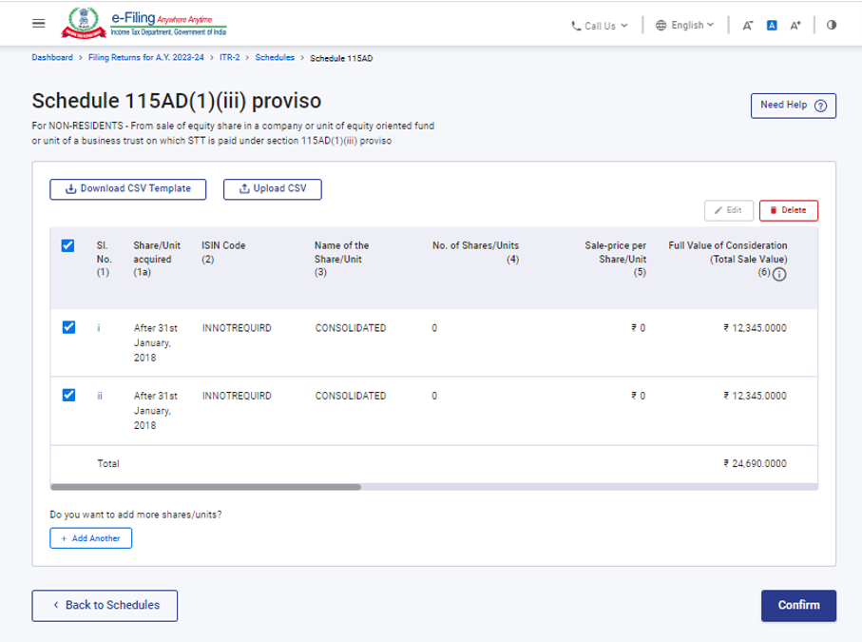Delete the selected share rows
The image size is (862, 642).
click(788, 210)
